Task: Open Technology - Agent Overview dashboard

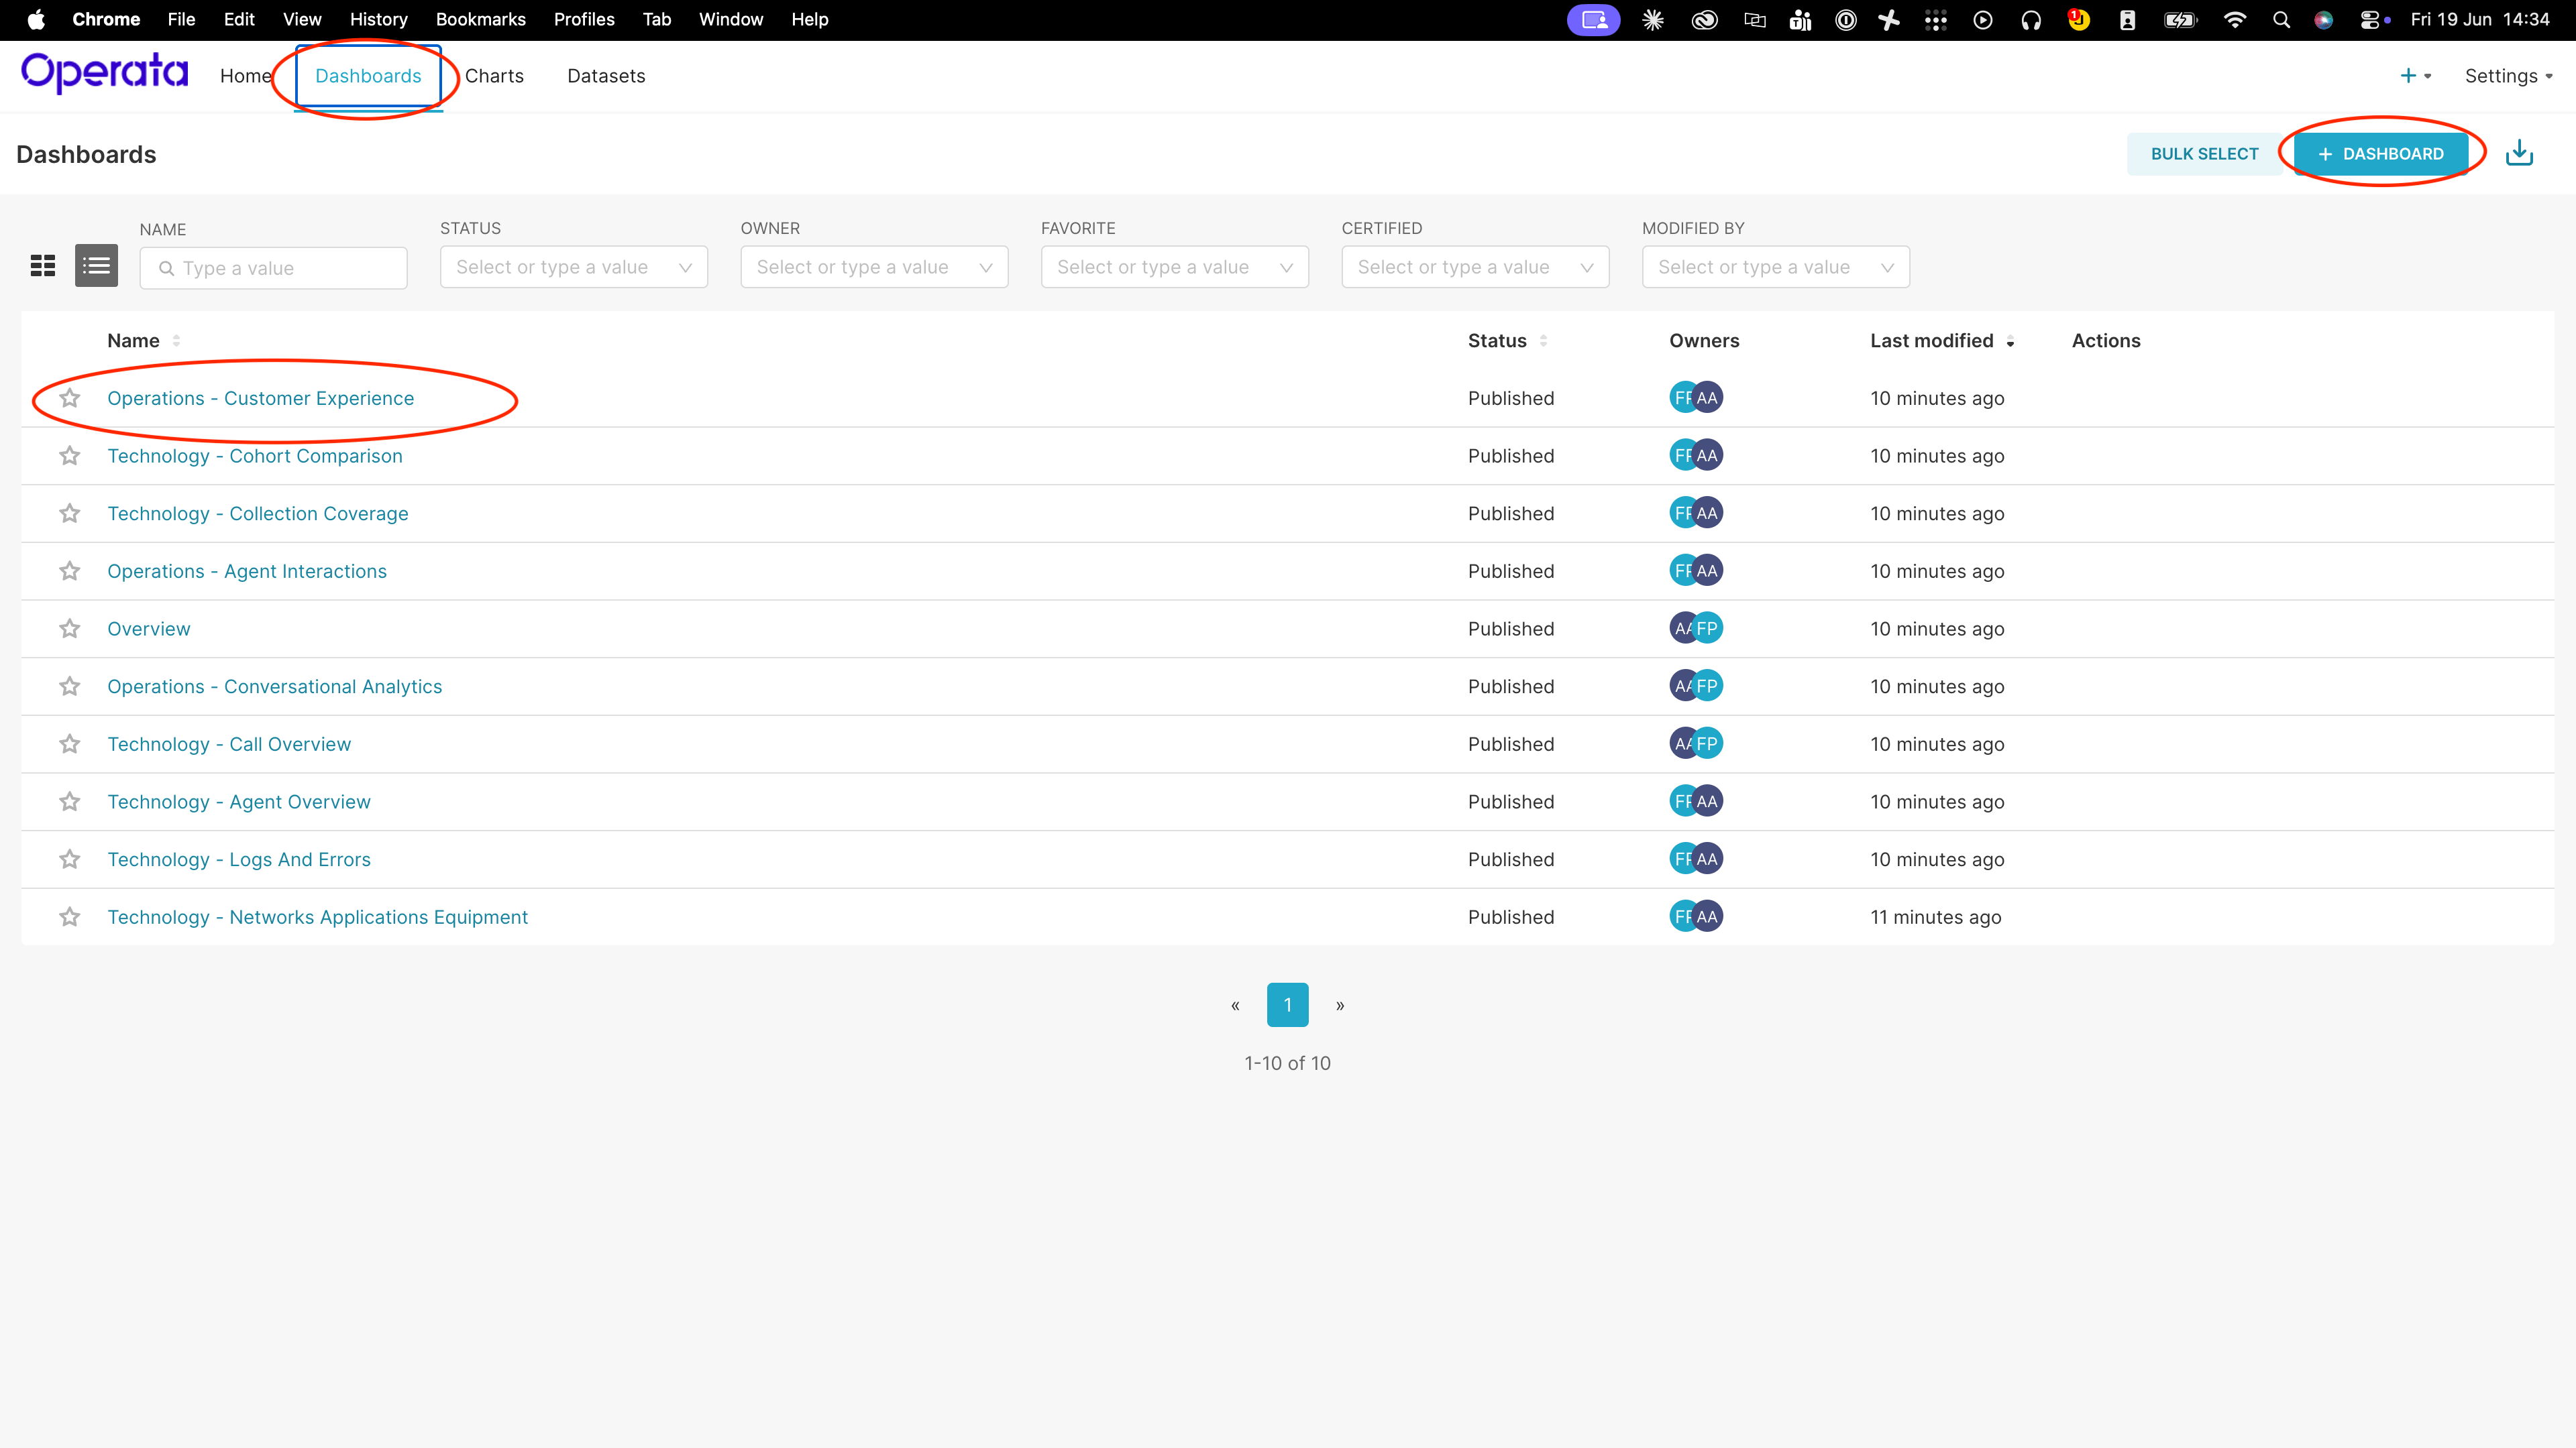Action: [239, 802]
